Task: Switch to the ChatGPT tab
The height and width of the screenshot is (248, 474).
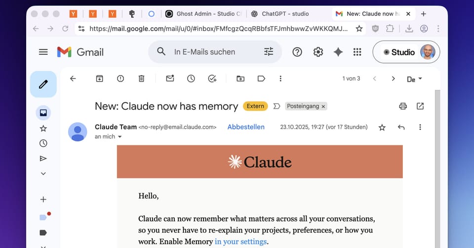Action: click(287, 14)
